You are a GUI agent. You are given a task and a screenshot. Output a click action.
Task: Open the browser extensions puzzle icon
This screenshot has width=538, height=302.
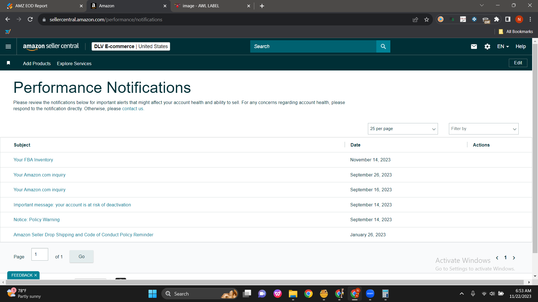click(x=497, y=19)
